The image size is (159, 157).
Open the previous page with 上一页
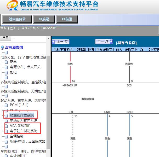61,42
